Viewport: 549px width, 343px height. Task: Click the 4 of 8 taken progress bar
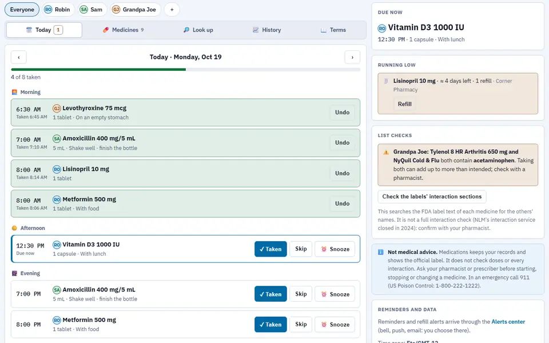pos(185,70)
